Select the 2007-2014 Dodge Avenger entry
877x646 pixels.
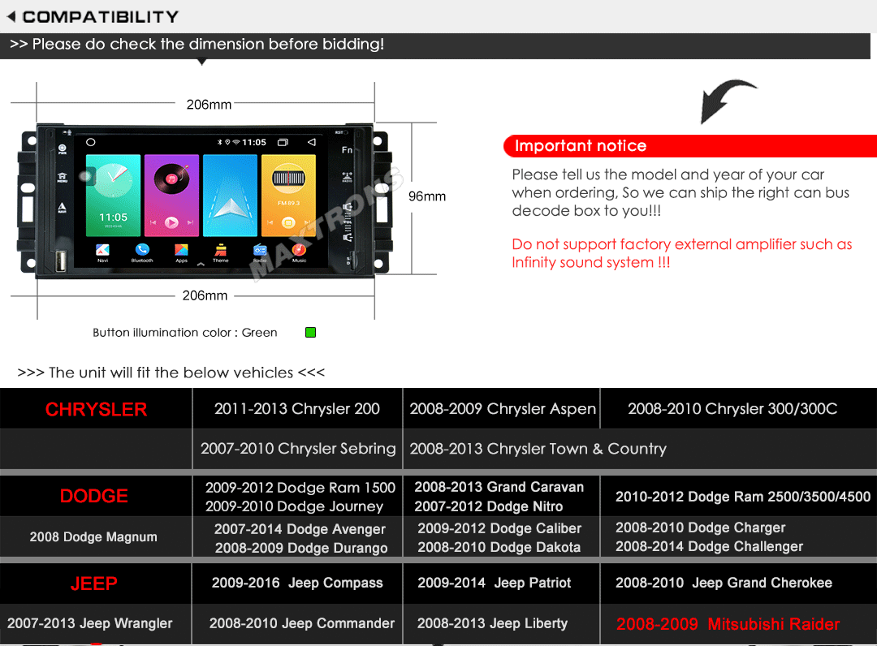click(x=300, y=528)
